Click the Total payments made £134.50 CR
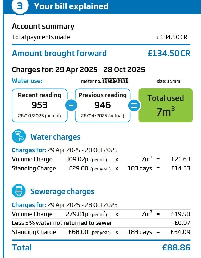Image resolution: width=201 pixels, height=258 pixels. [172, 37]
